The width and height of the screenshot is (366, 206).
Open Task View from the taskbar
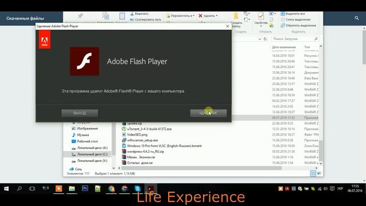[x=32, y=188]
